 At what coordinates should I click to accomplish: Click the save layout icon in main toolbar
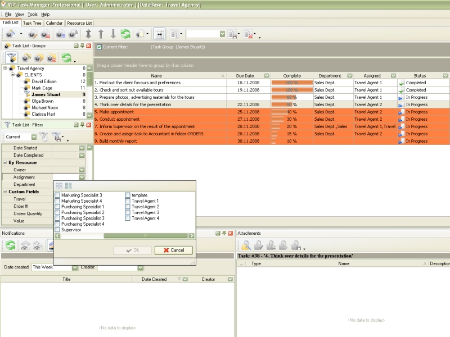232,34
